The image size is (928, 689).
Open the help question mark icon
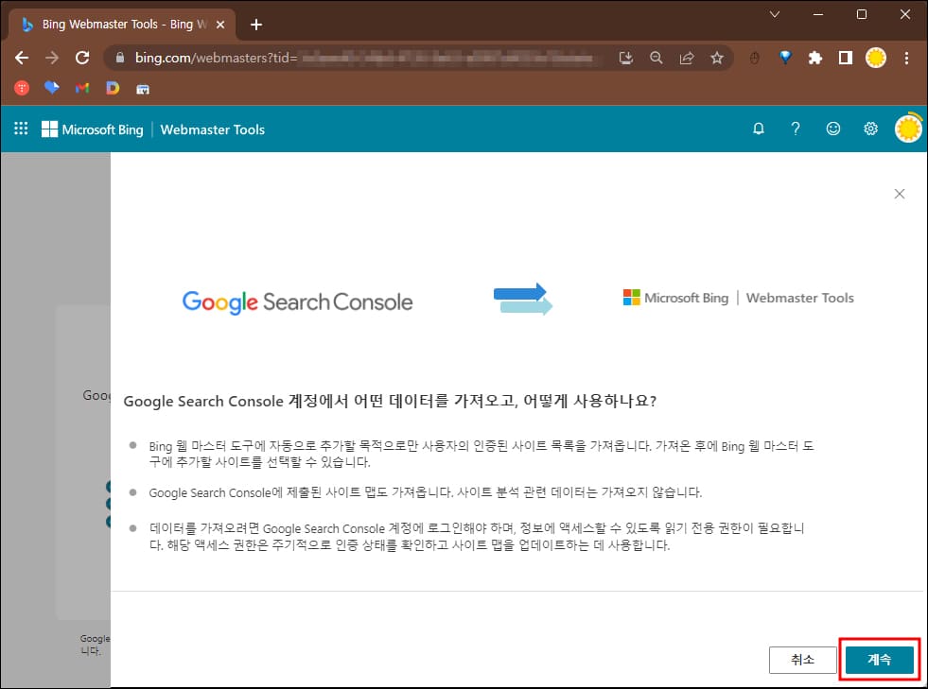pyautogui.click(x=796, y=129)
